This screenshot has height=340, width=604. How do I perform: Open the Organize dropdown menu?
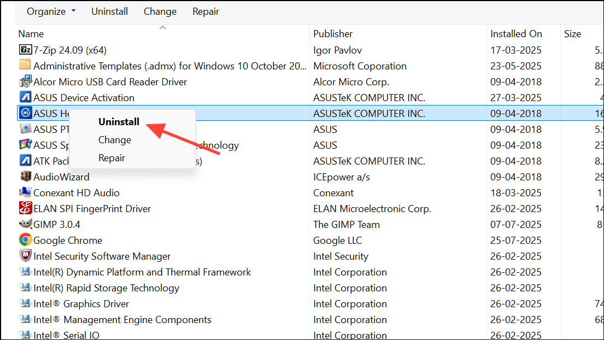[x=51, y=11]
